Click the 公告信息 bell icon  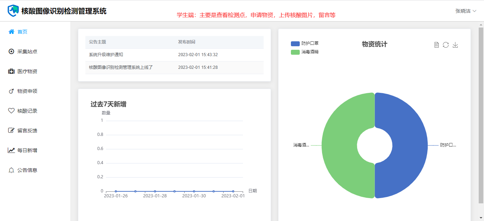pyautogui.click(x=11, y=170)
